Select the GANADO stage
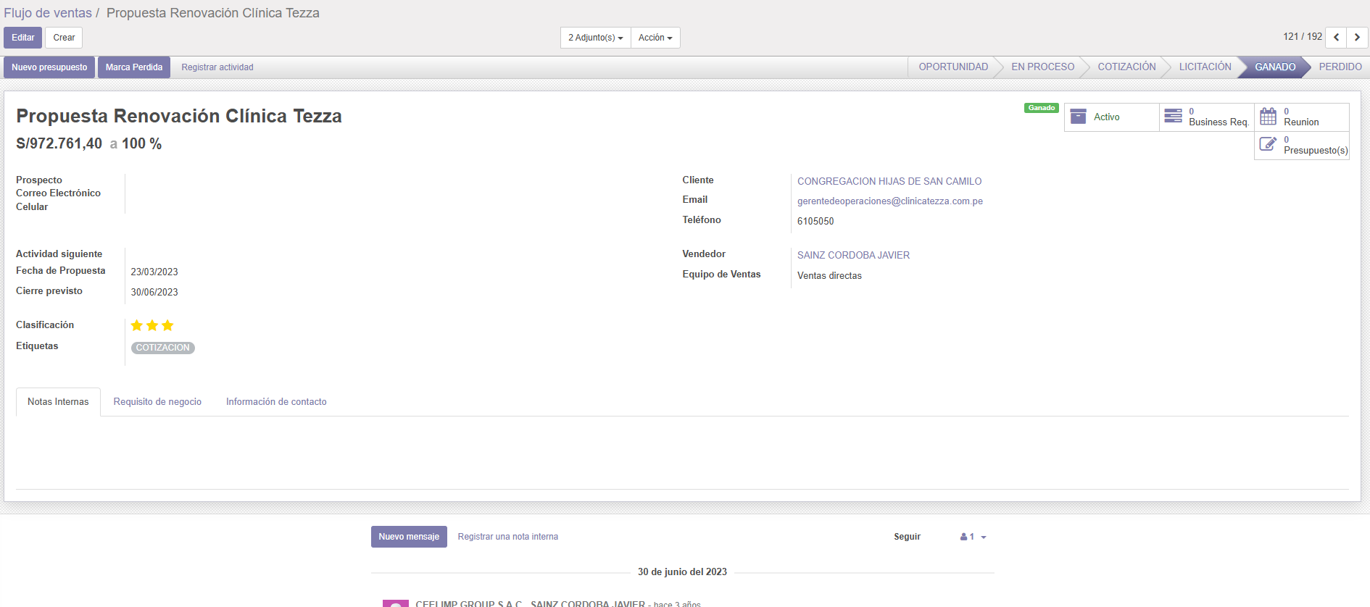 [x=1275, y=67]
